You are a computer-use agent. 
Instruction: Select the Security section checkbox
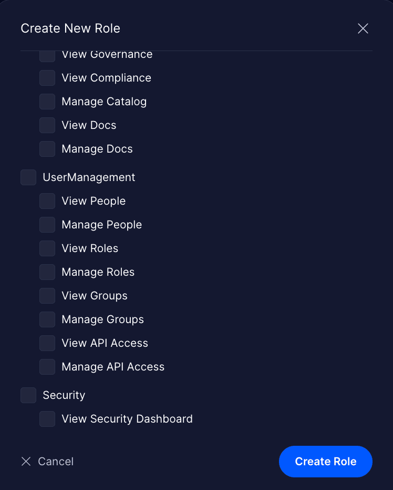click(x=28, y=395)
